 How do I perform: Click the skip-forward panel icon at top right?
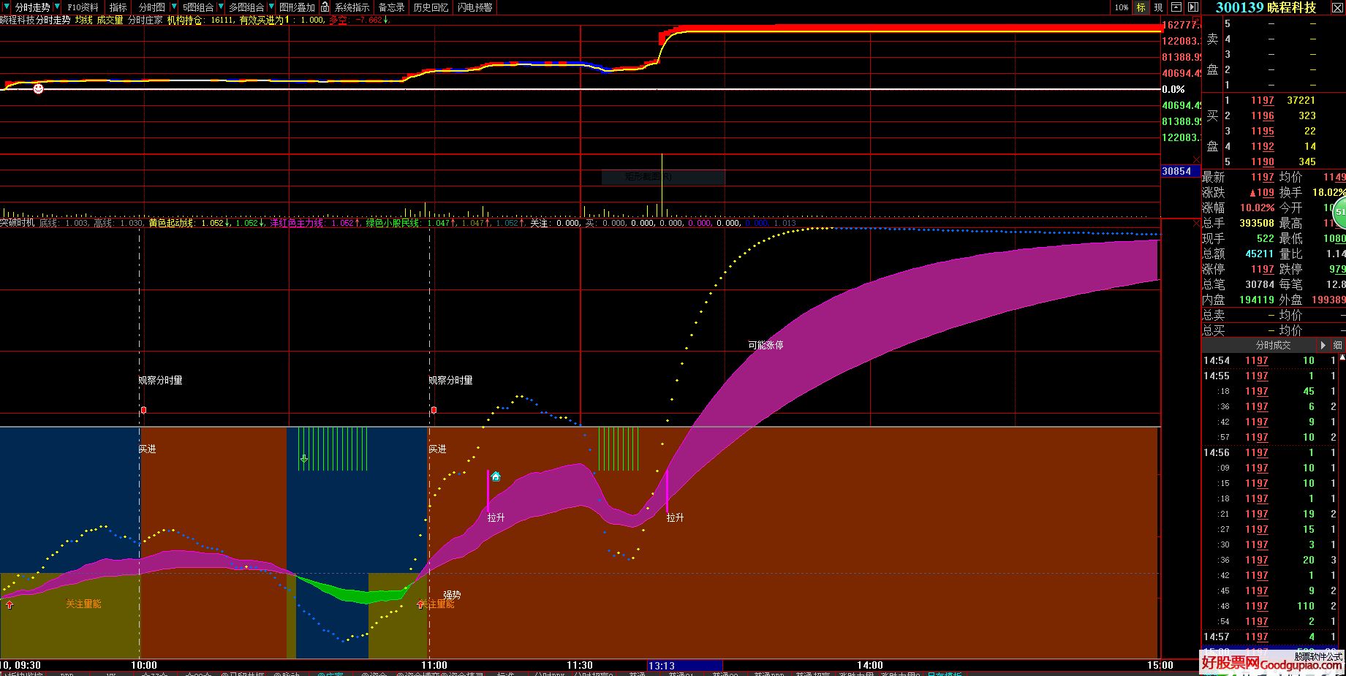click(1193, 7)
